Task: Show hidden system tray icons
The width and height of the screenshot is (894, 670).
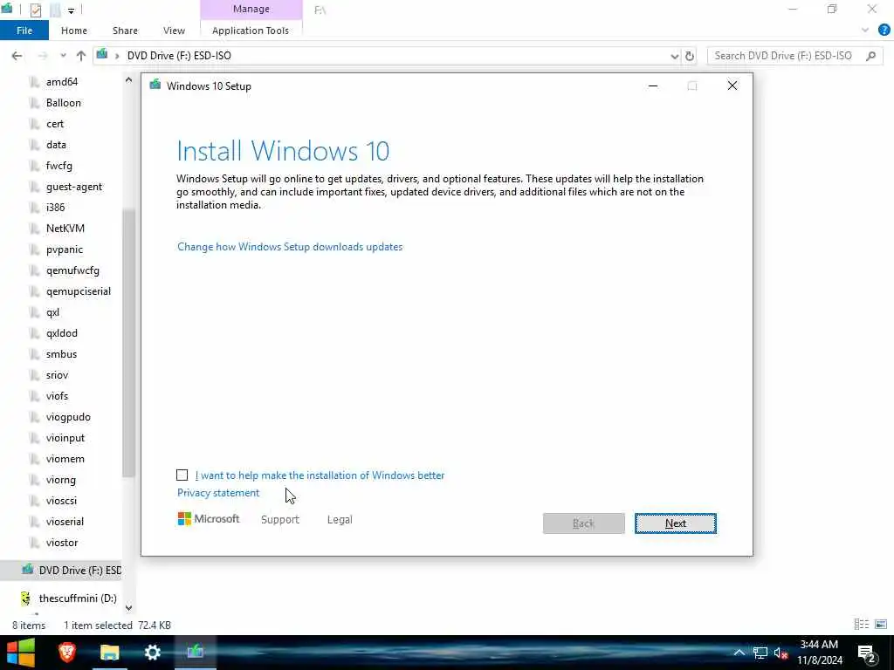Action: coord(739,653)
